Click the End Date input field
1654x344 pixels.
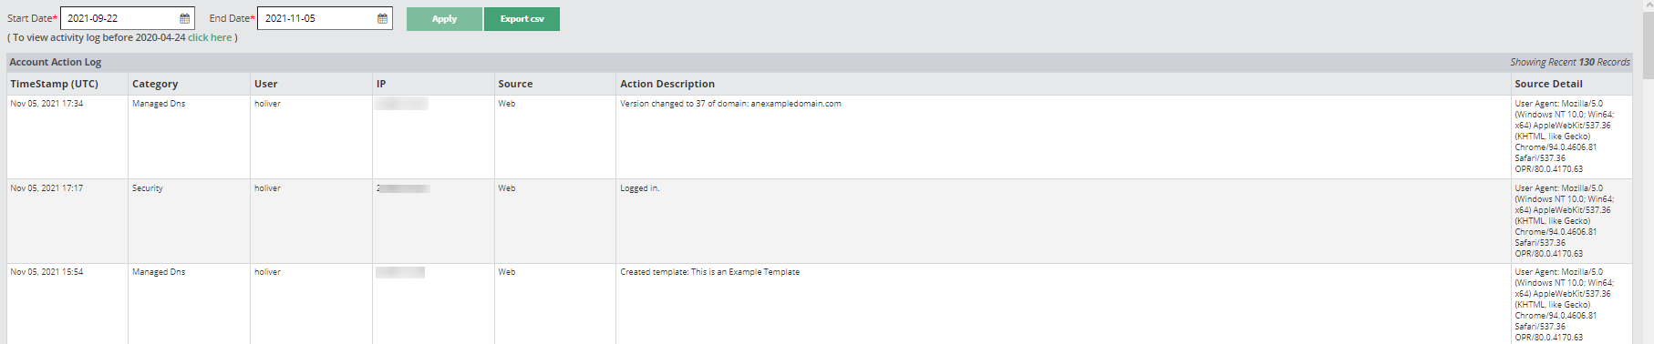[x=325, y=18]
